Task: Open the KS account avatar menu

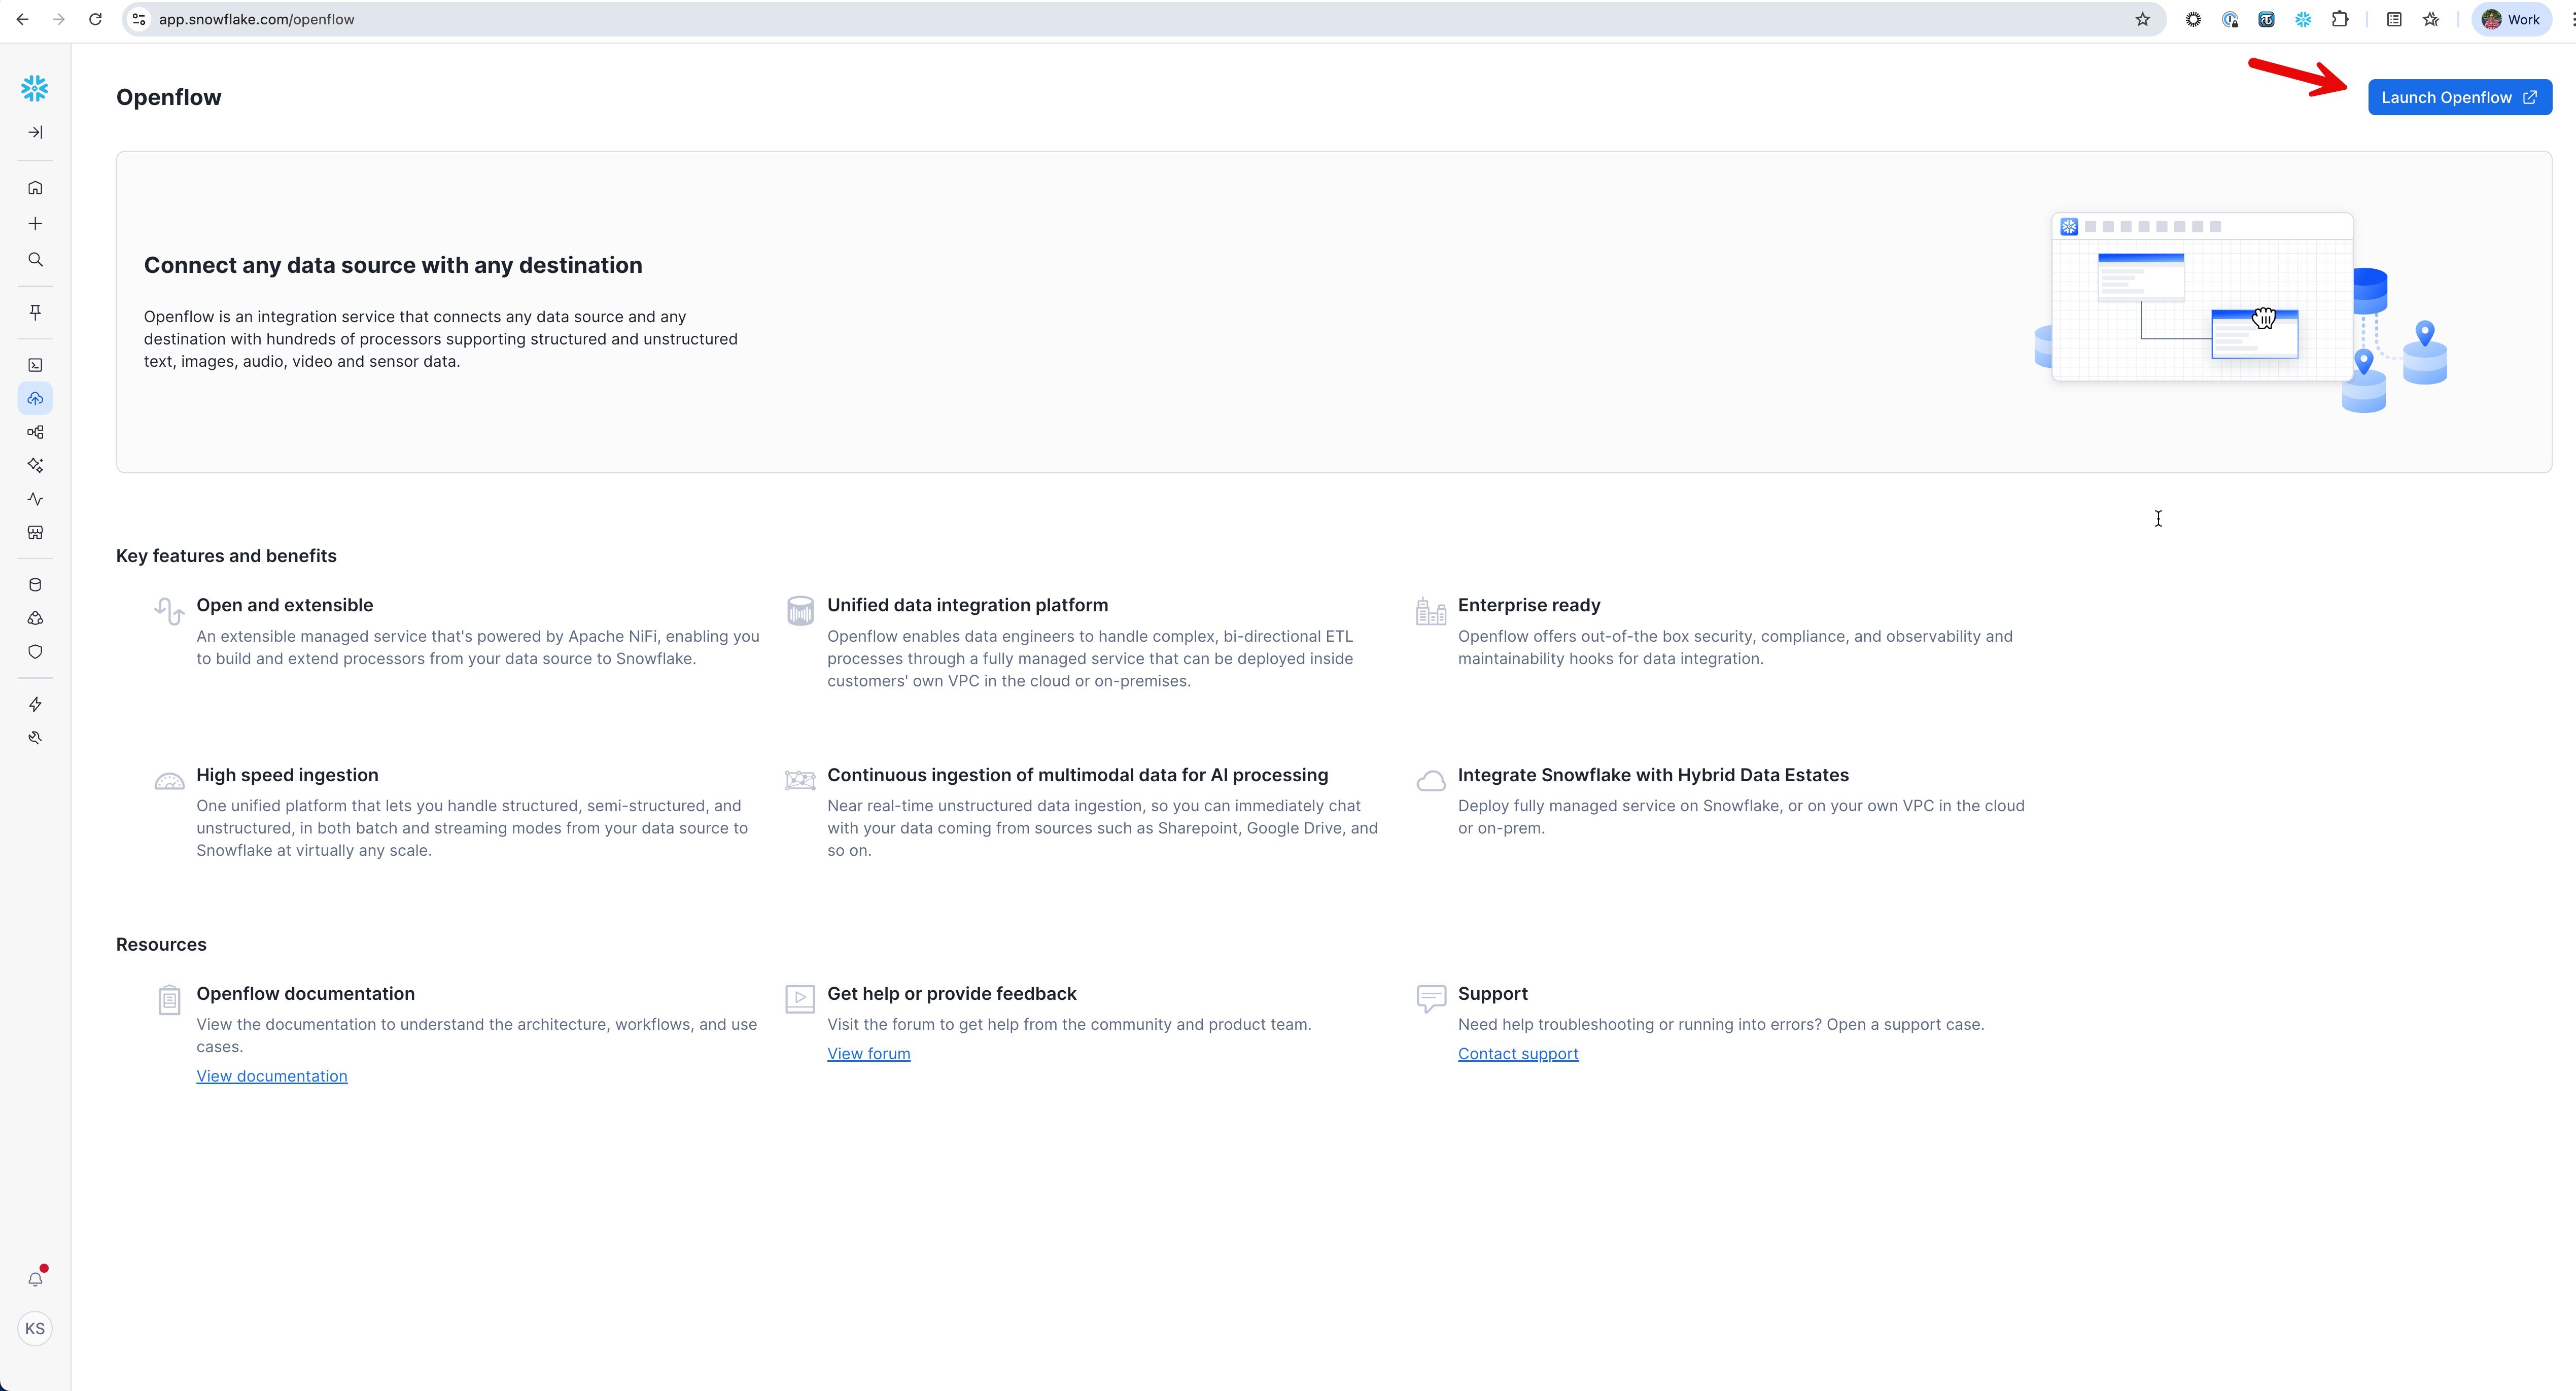Action: pos(35,1328)
